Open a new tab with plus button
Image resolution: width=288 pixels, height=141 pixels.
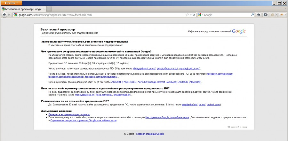click(x=49, y=9)
